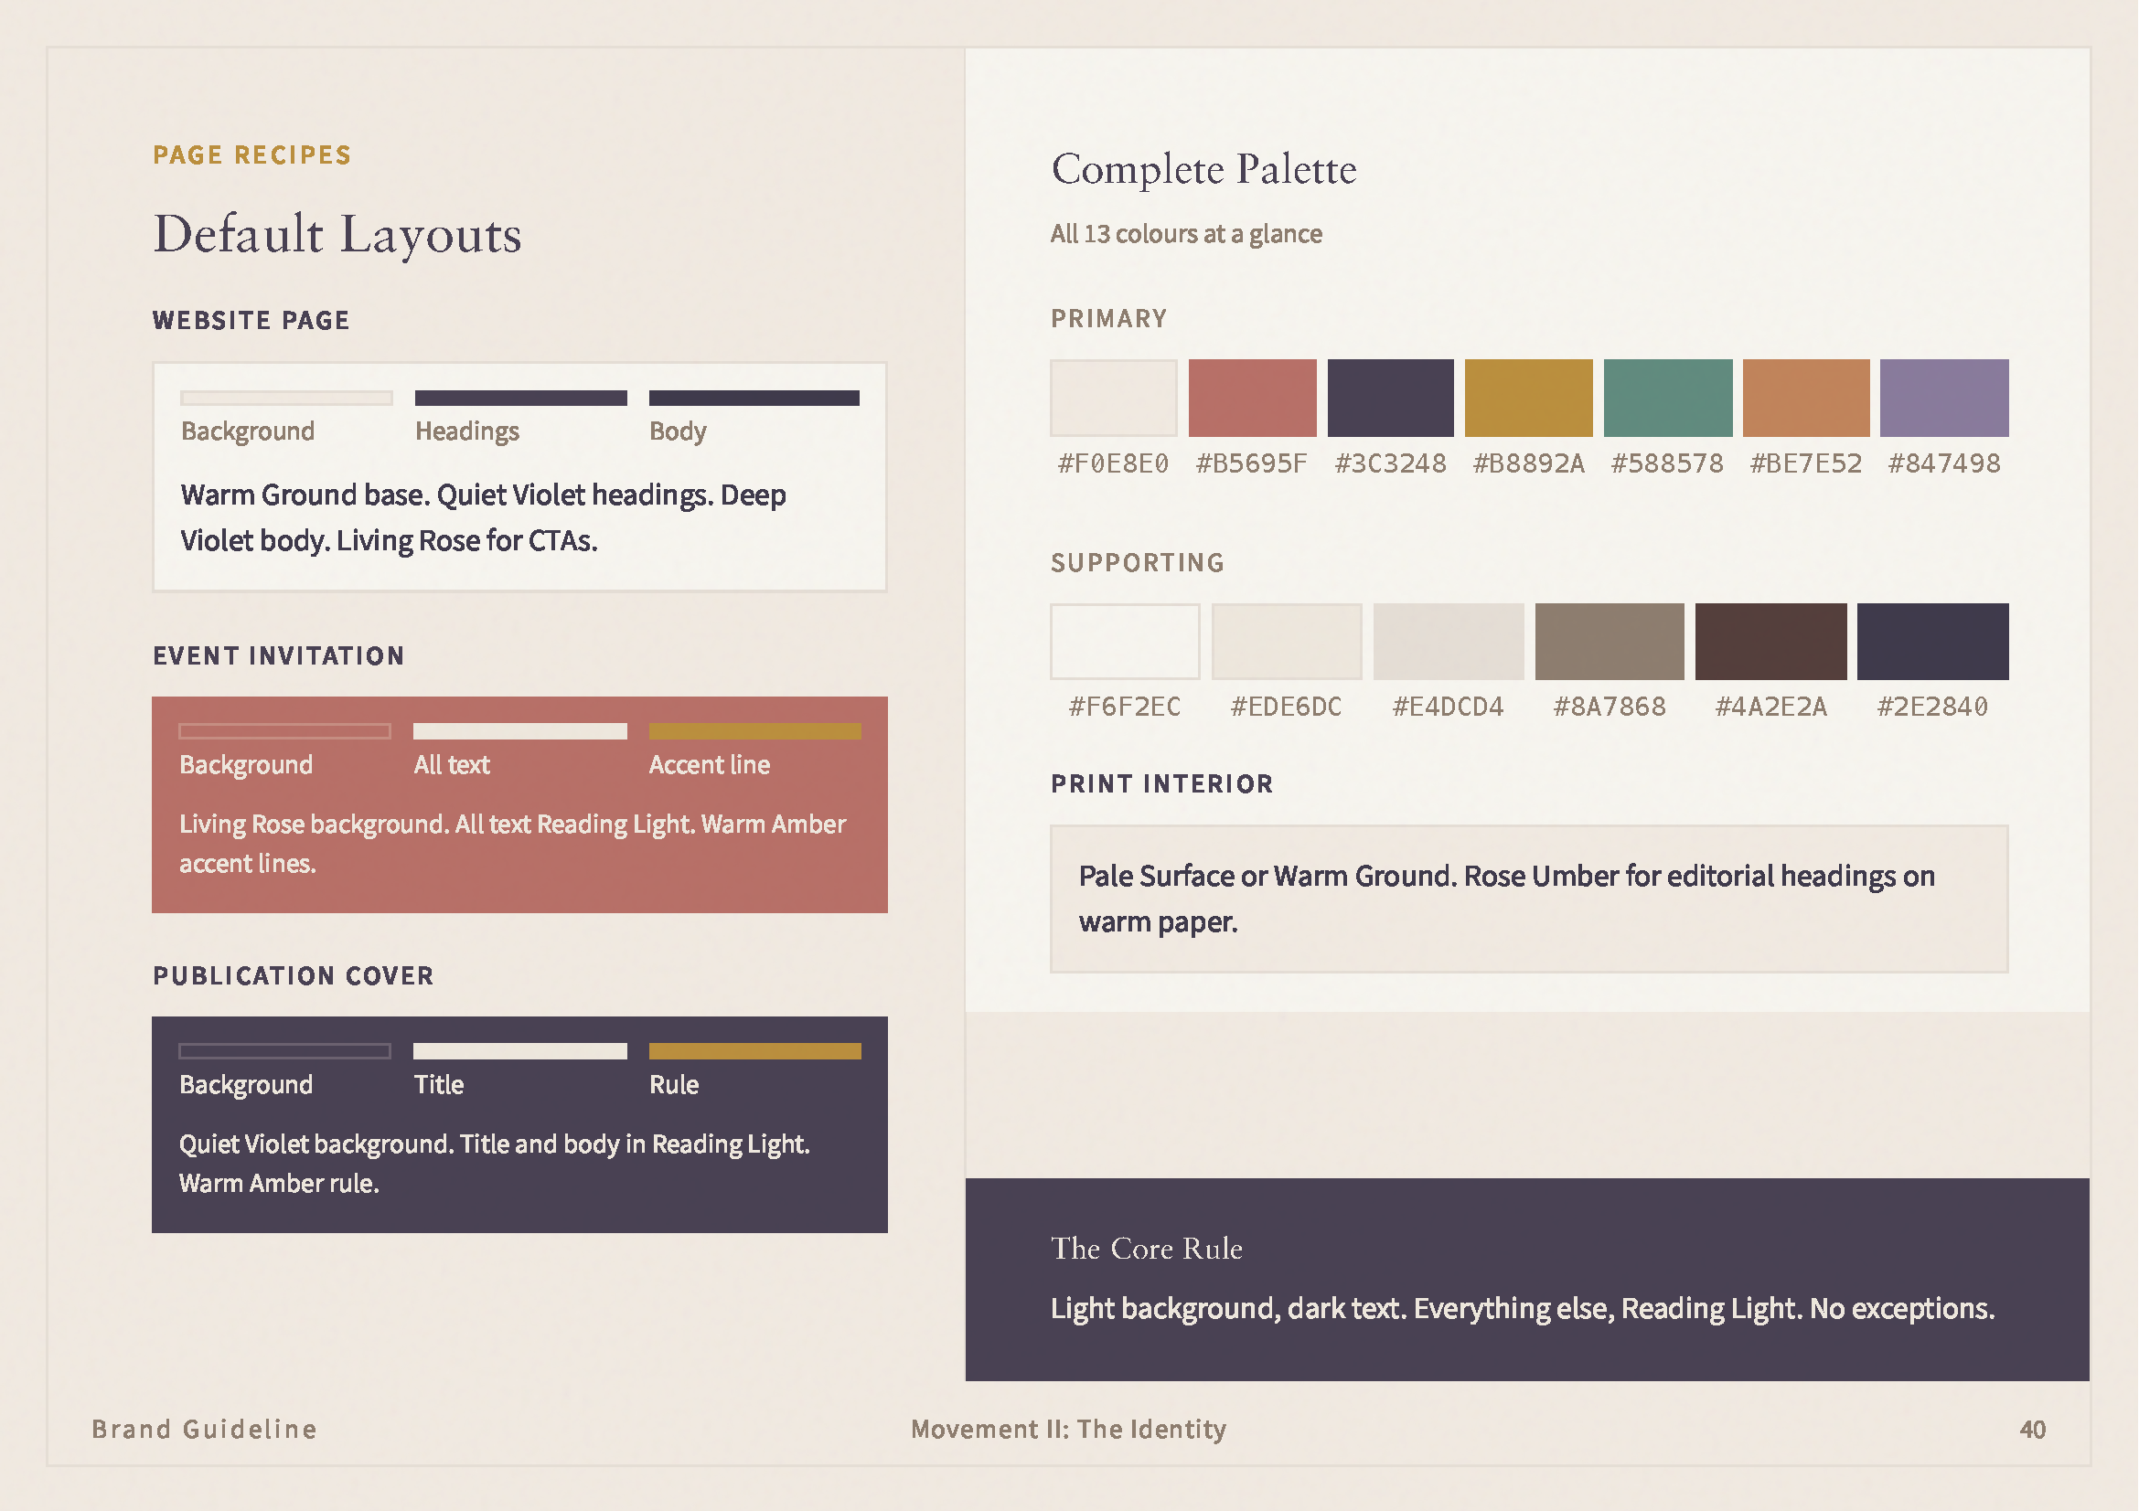Click the page number 40
Viewport: 2139px width, 1511px height.
[x=2033, y=1430]
